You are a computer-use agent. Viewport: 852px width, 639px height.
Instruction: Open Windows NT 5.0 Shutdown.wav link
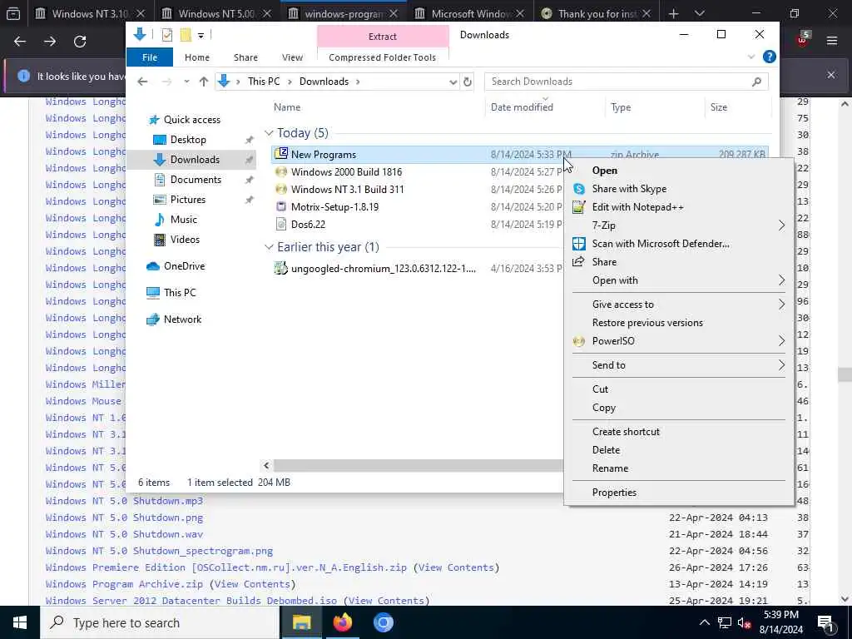(124, 534)
